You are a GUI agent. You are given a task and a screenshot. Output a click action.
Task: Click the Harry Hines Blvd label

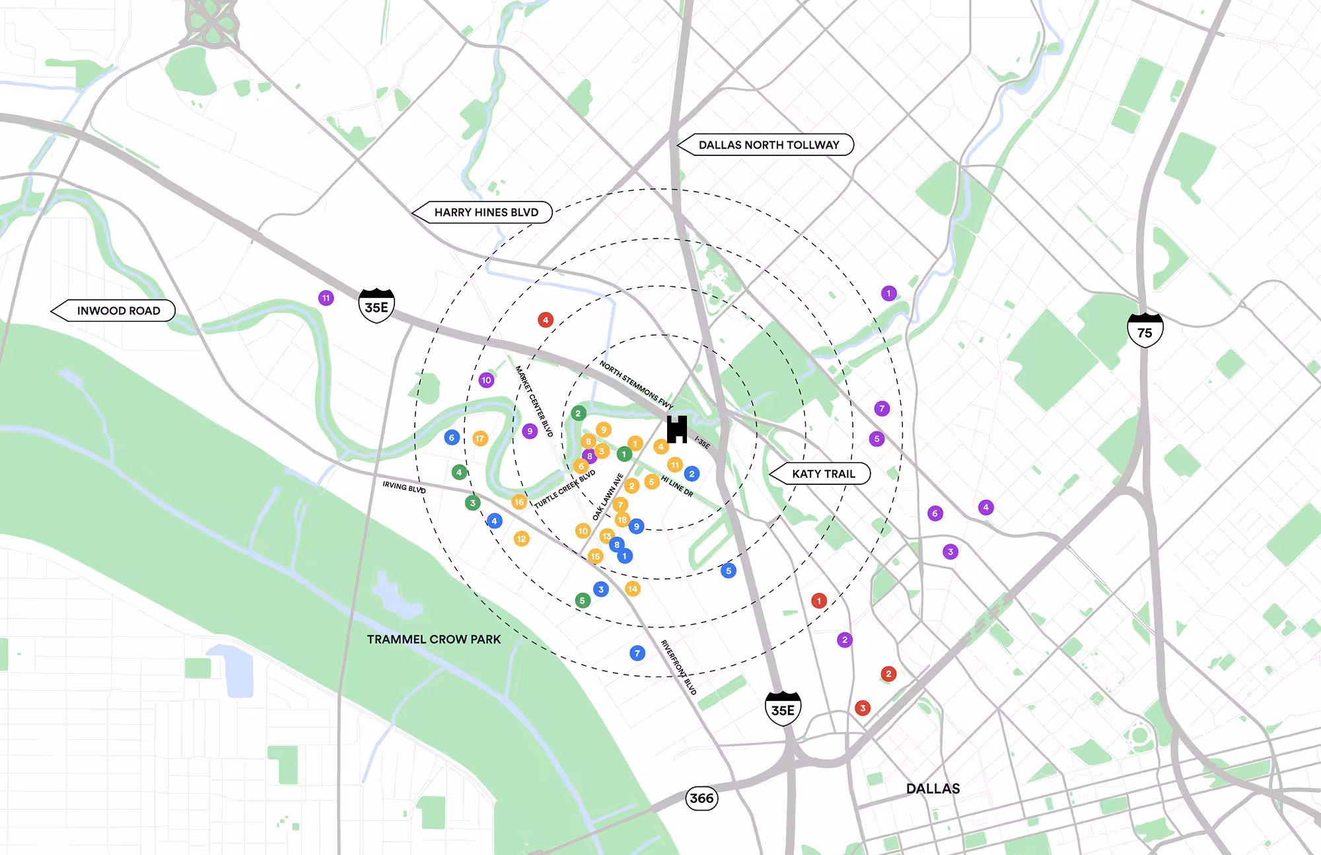486,212
